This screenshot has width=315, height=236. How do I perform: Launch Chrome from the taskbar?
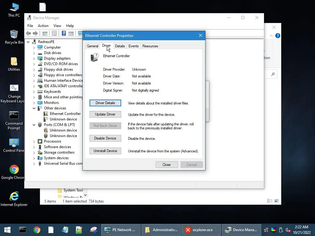pyautogui.click(x=37, y=230)
